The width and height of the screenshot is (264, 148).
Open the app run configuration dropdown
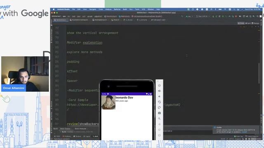coord(189,16)
